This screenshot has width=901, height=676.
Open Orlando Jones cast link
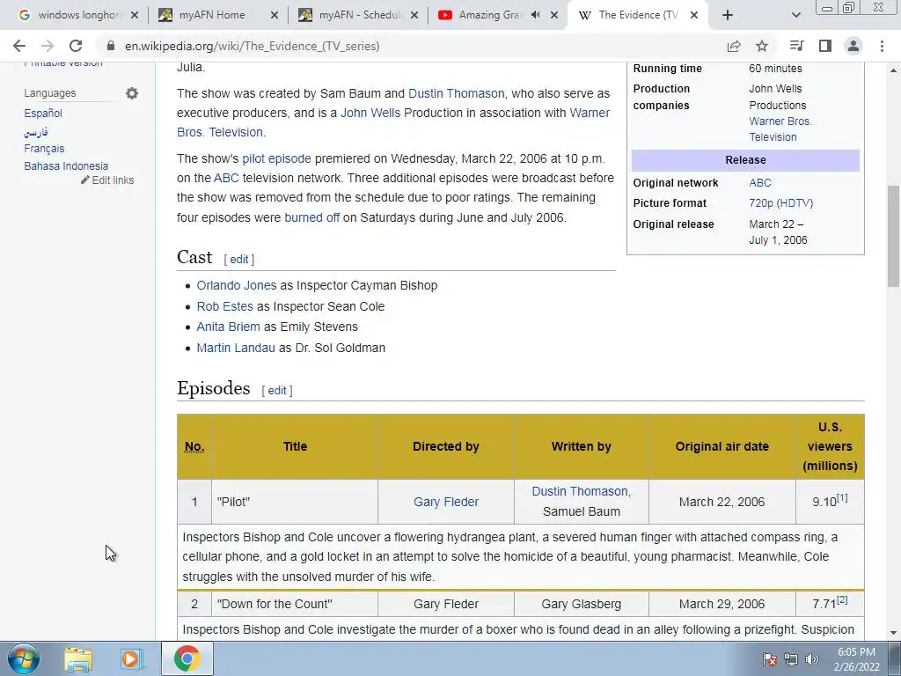point(236,285)
